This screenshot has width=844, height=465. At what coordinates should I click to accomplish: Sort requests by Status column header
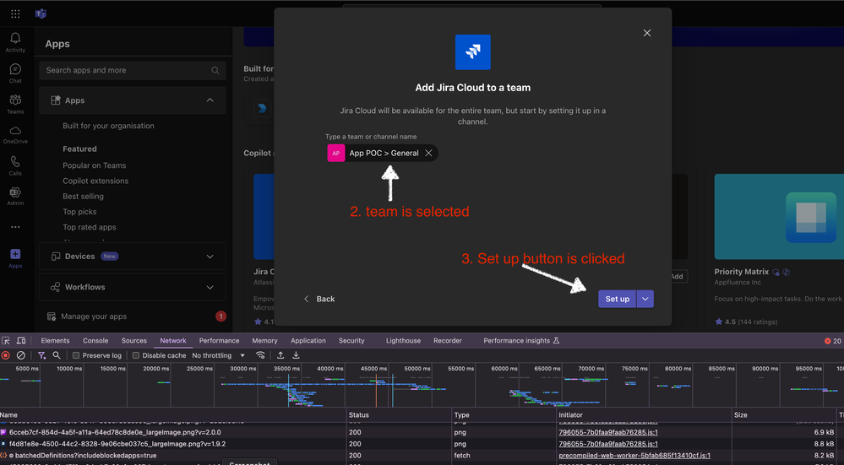pos(398,415)
